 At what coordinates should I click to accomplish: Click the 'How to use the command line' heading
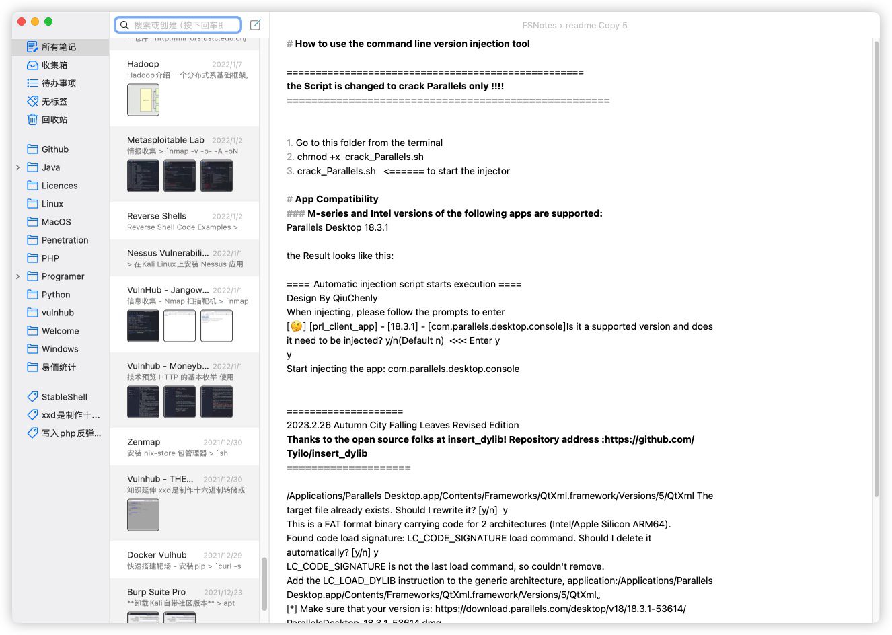click(x=412, y=44)
